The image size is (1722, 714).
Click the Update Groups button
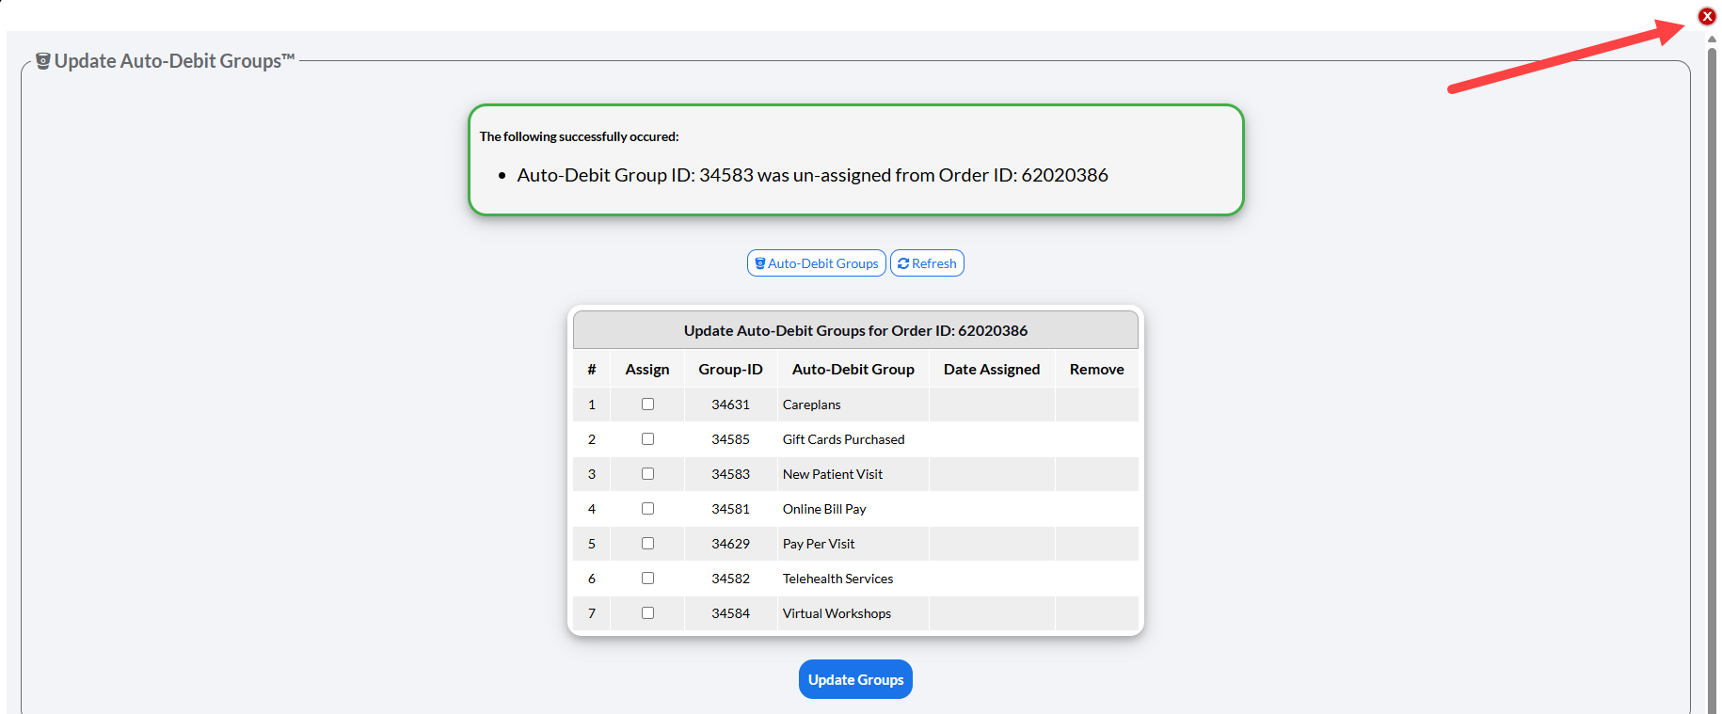(855, 679)
